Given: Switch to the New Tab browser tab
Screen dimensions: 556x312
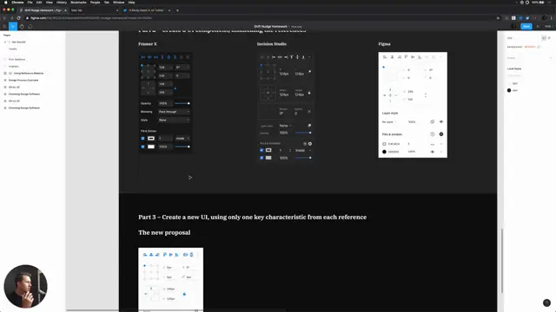Looking at the screenshot, I should (76, 10).
